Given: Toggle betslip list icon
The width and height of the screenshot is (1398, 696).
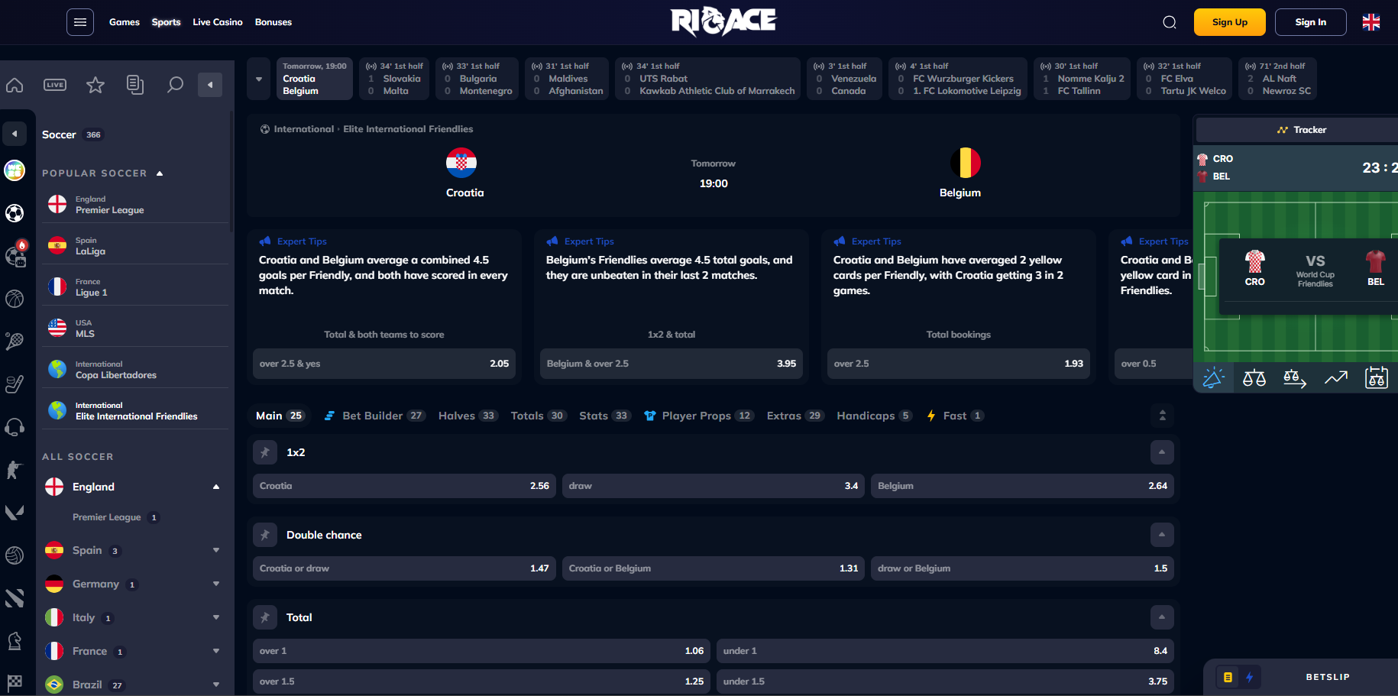Looking at the screenshot, I should pos(1228,677).
